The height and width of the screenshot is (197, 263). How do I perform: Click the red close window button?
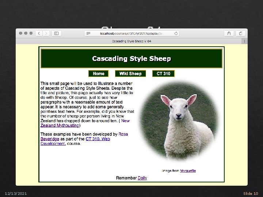coord(20,33)
